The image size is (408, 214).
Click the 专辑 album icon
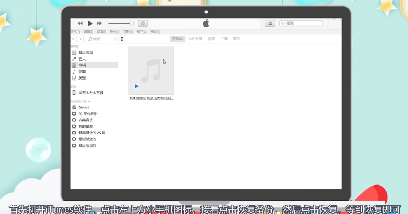click(x=74, y=65)
